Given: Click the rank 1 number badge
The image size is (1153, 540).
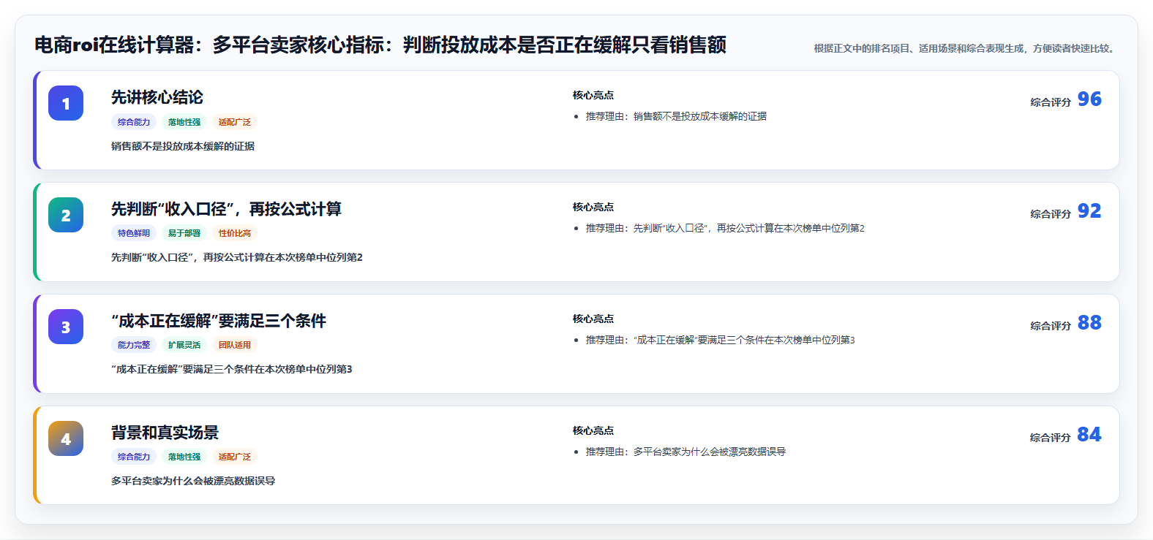Looking at the screenshot, I should tap(66, 103).
